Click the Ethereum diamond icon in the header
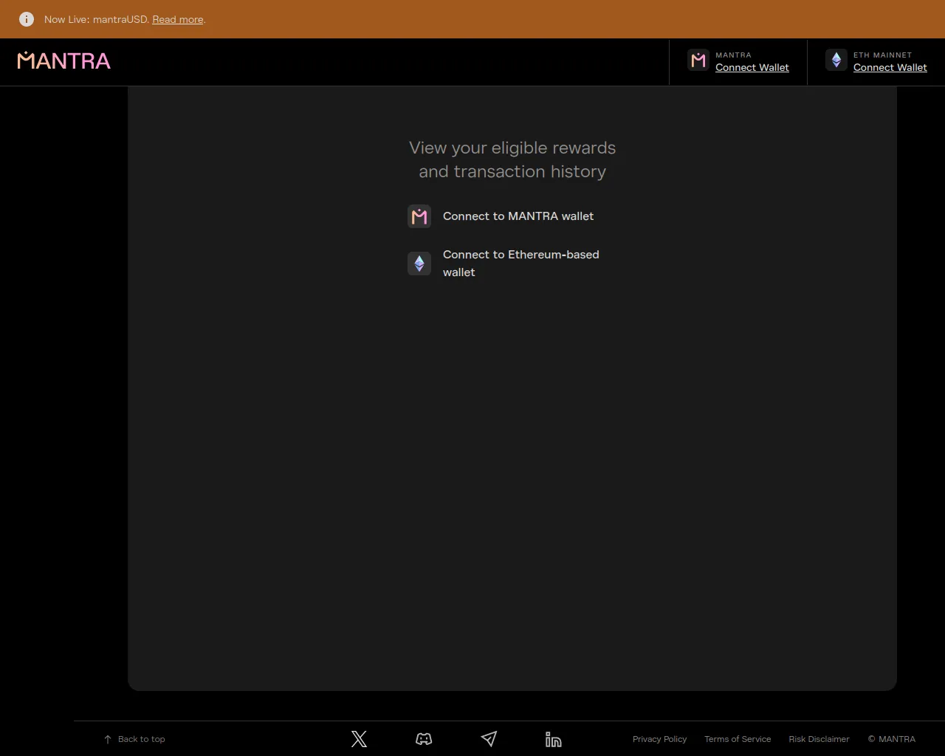 point(836,61)
